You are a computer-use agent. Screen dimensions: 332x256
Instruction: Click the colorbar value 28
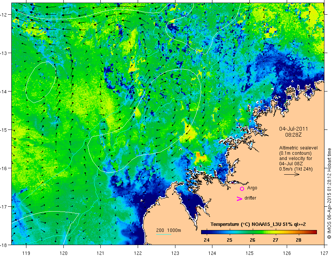click(x=298, y=240)
